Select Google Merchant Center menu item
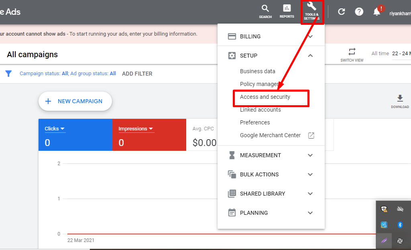The image size is (411, 250). [270, 135]
